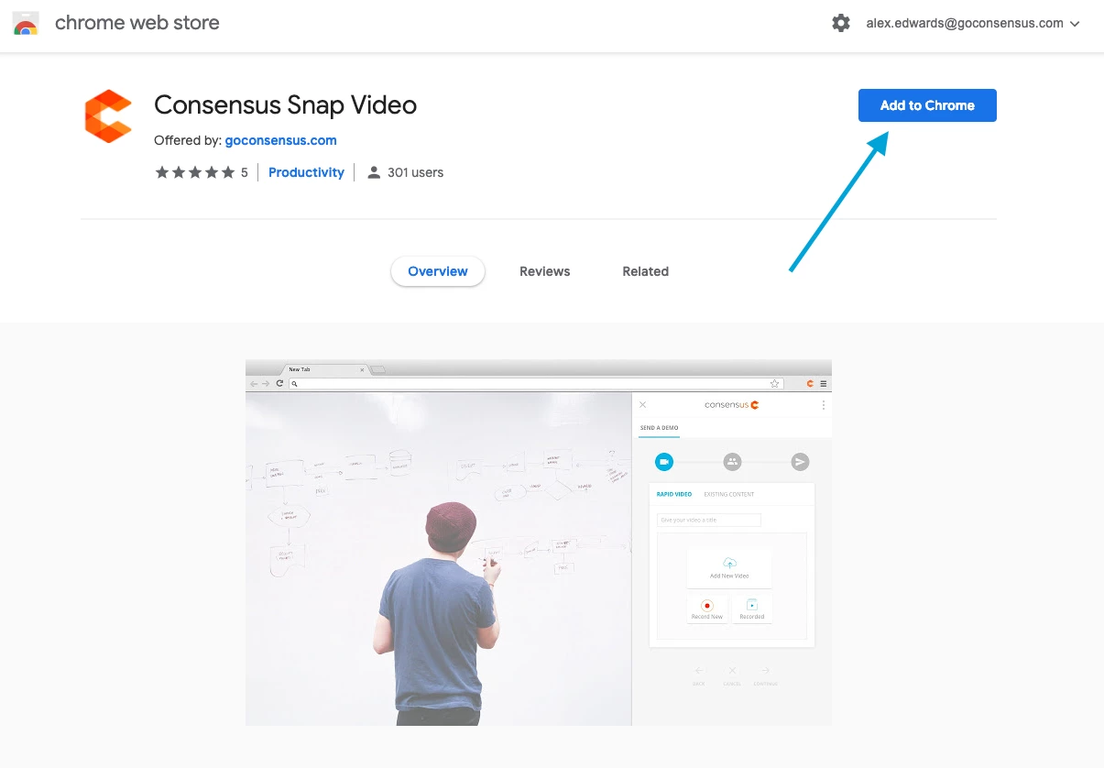Open the goconsensus.com publisher link
Viewport: 1104px width, 768px height.
[280, 140]
